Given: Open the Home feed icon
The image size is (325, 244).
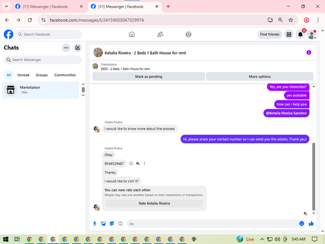Looking at the screenshot, I should (132, 34).
